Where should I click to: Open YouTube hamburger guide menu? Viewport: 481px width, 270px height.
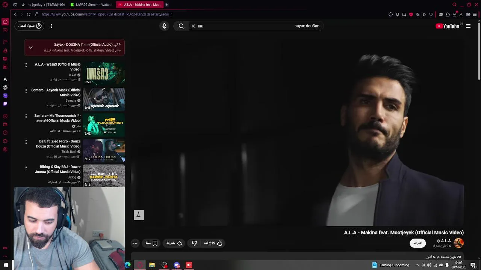coord(468,26)
